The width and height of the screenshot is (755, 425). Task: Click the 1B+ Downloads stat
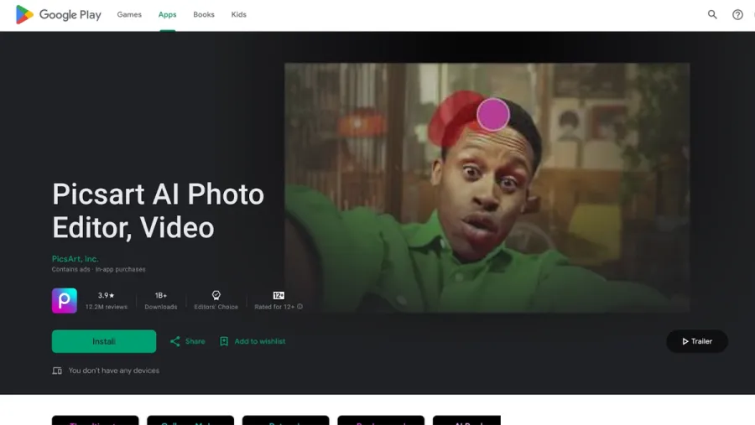tap(161, 301)
